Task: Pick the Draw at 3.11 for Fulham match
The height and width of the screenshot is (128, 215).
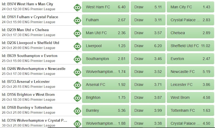Action: tap(148, 20)
